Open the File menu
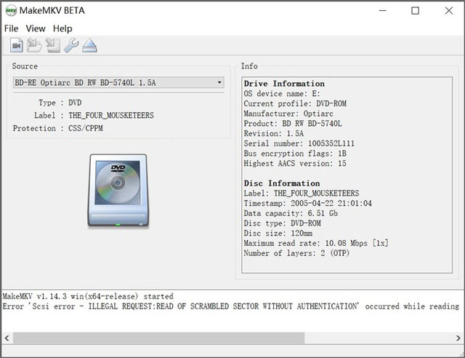This screenshot has height=358, width=465. 12,28
